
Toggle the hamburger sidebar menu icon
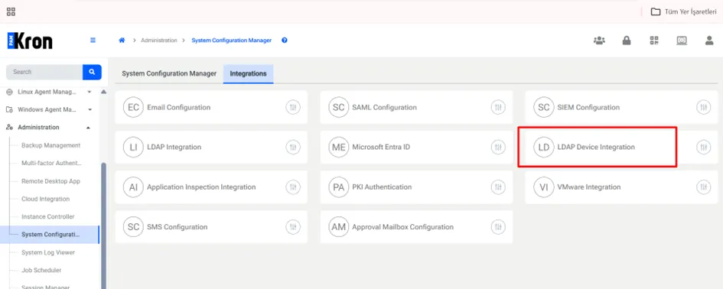click(93, 40)
